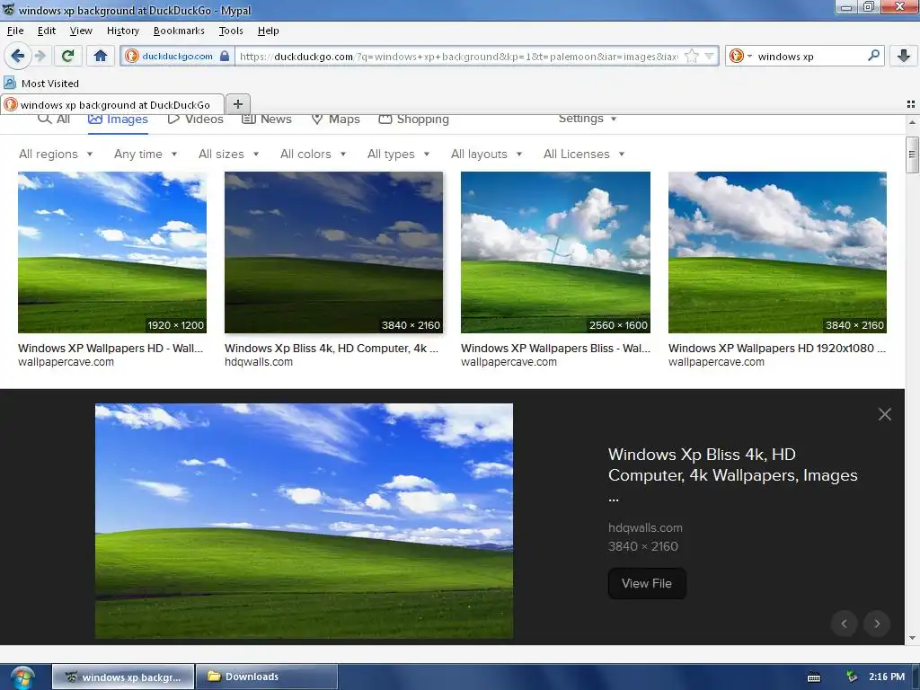Screen dimensions: 920x690
Task: Switch to the Videos results tab
Action: tap(195, 119)
